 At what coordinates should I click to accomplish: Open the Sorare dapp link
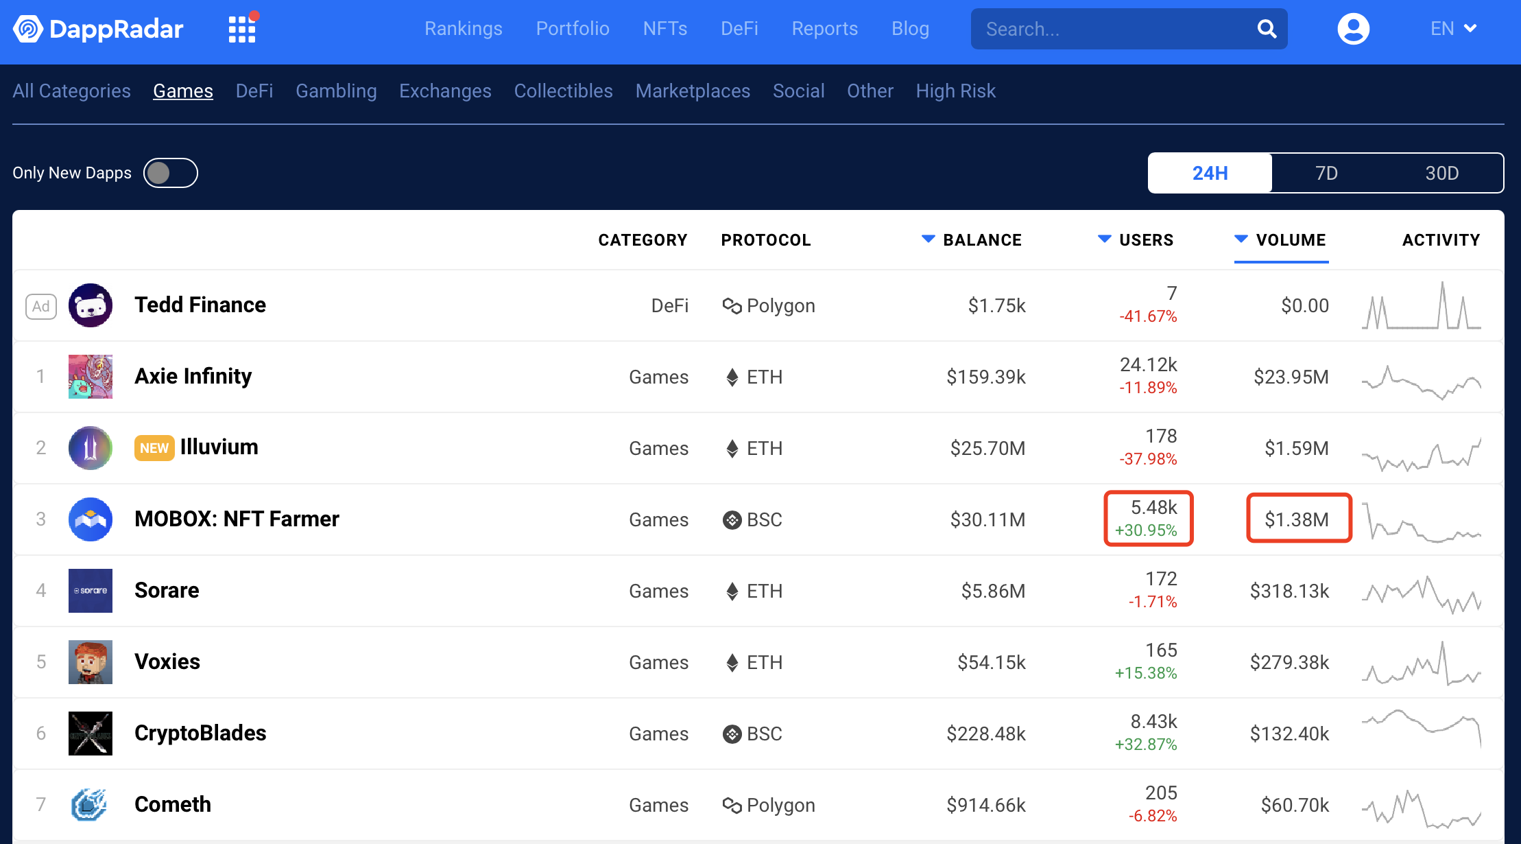[167, 590]
